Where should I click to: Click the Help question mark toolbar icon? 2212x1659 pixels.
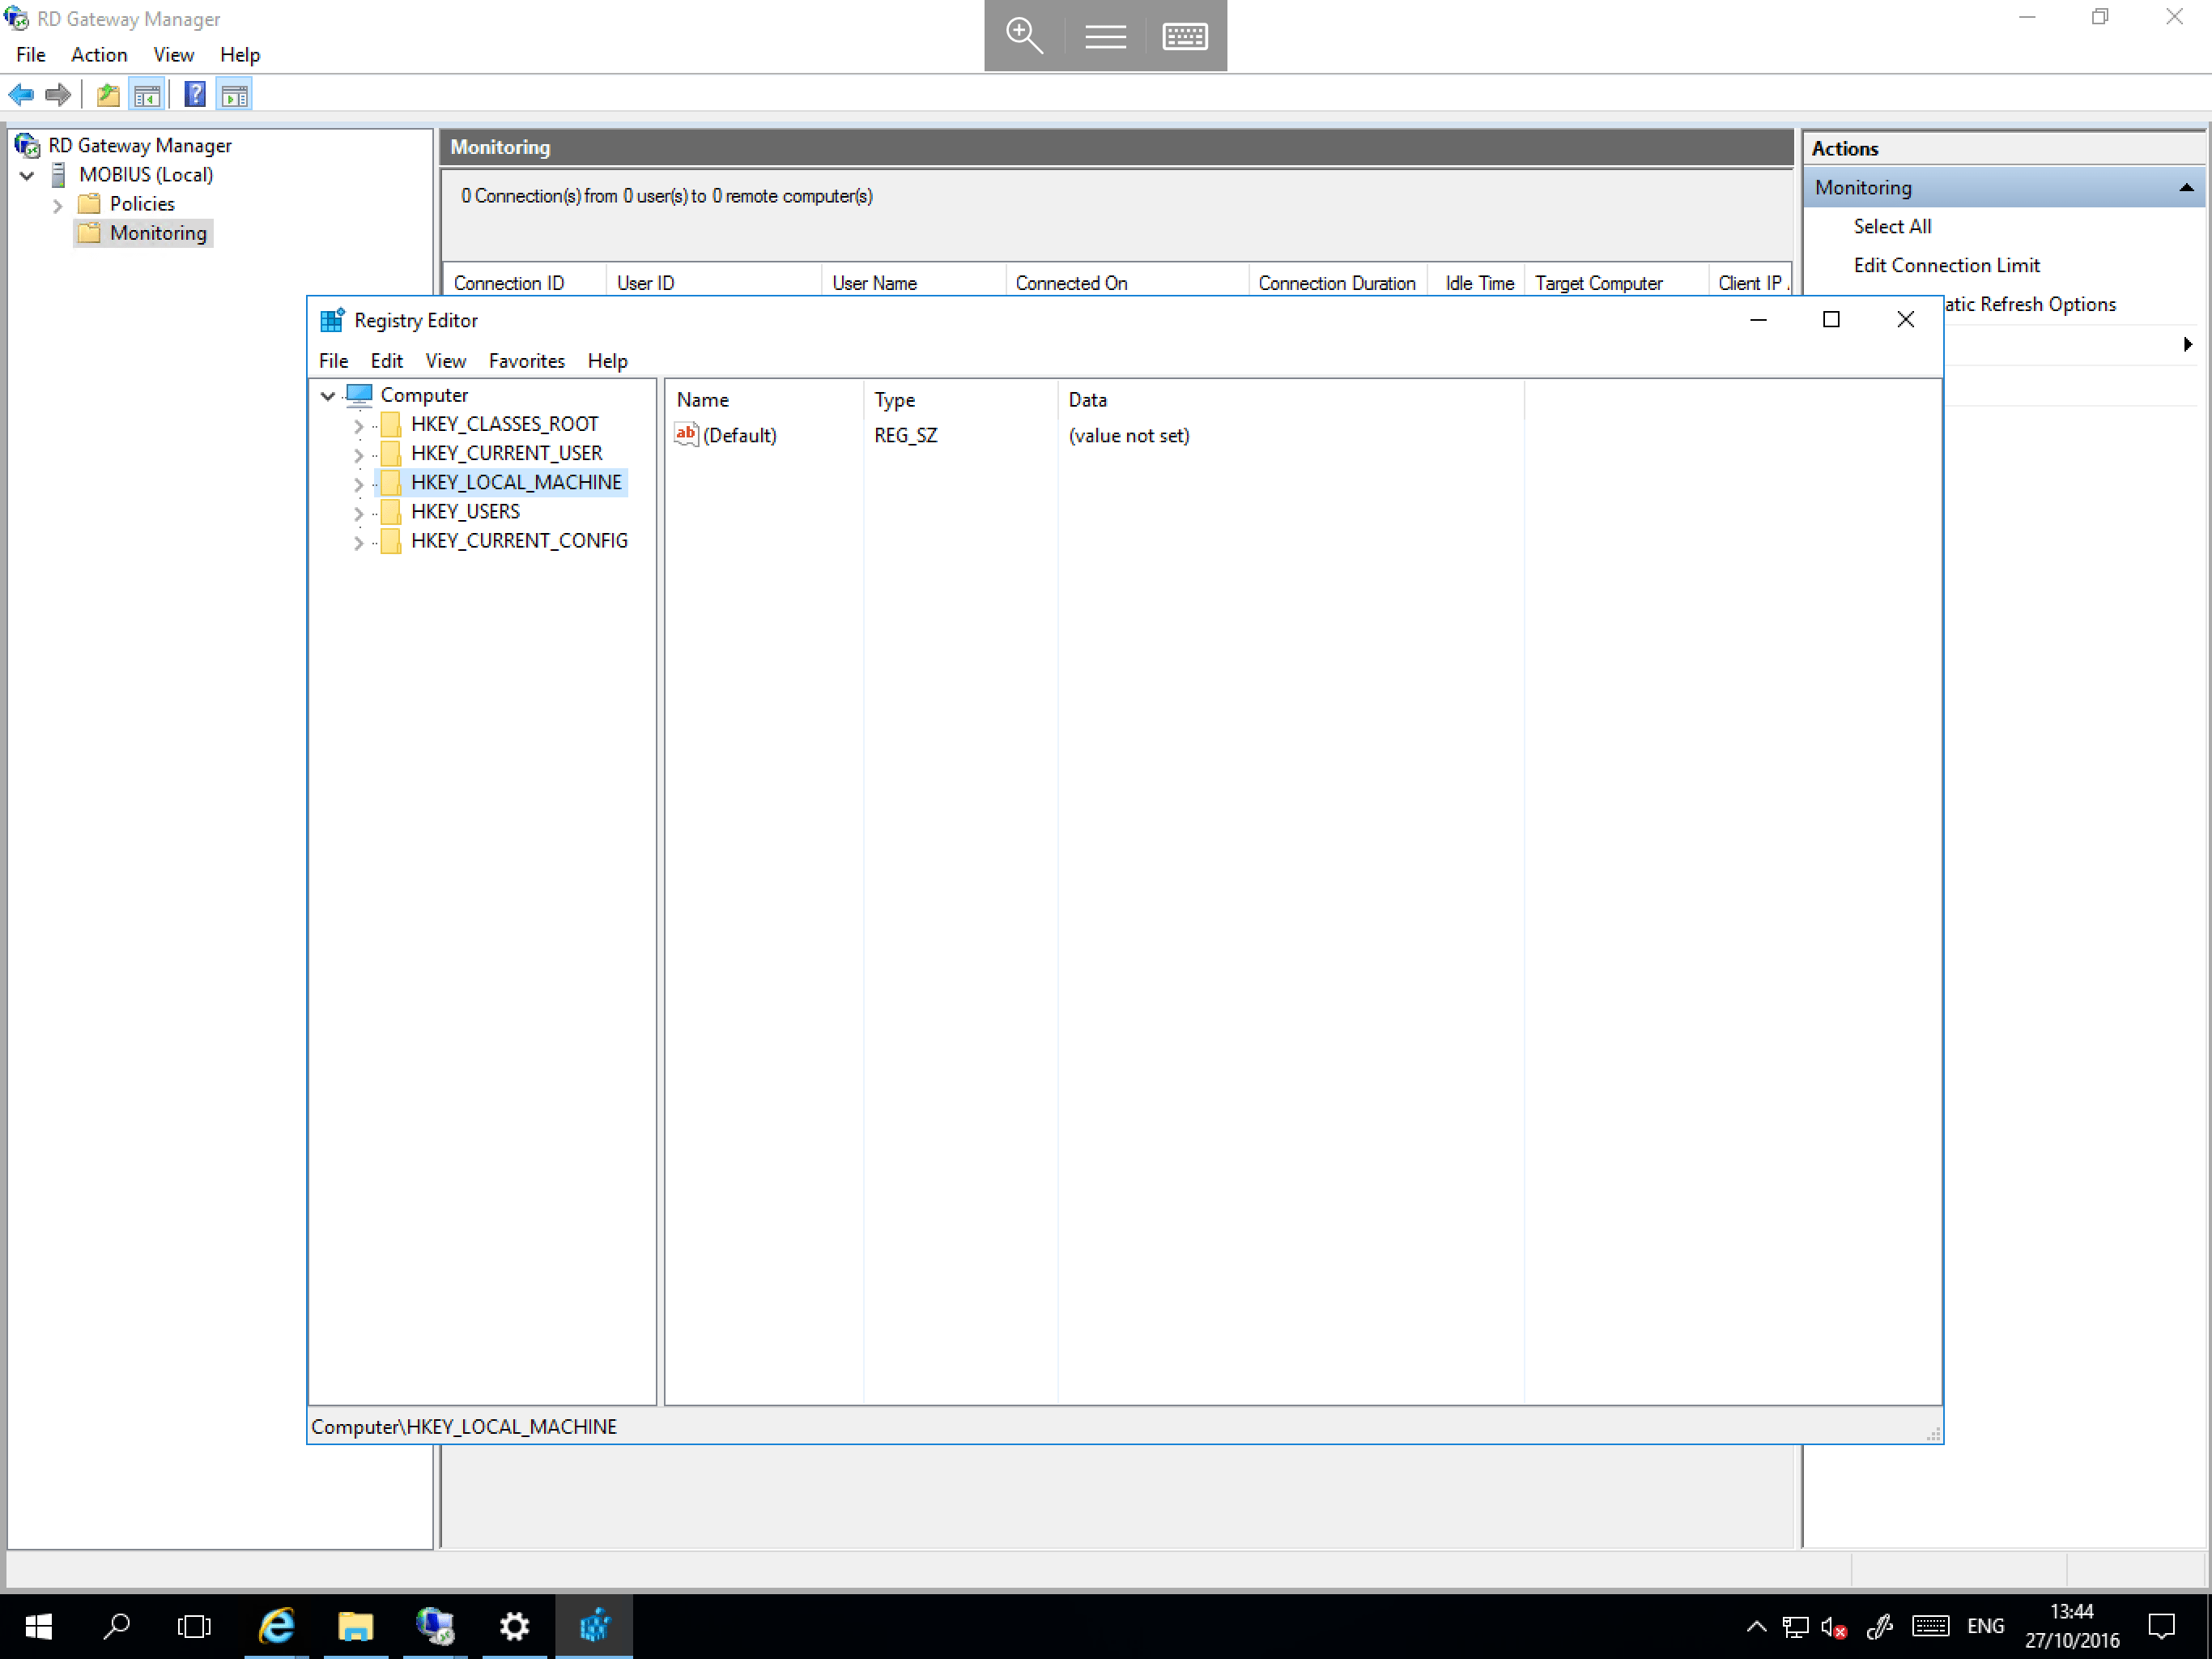(195, 94)
